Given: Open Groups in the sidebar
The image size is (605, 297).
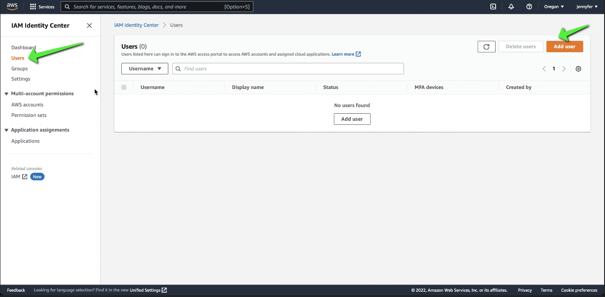Looking at the screenshot, I should pos(19,69).
